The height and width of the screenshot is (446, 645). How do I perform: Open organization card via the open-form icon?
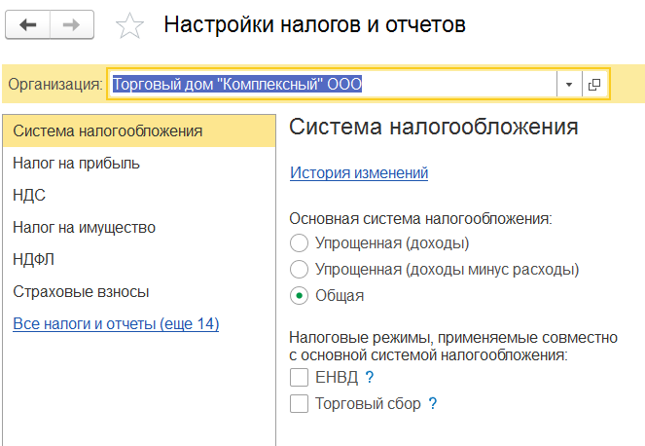(x=594, y=85)
